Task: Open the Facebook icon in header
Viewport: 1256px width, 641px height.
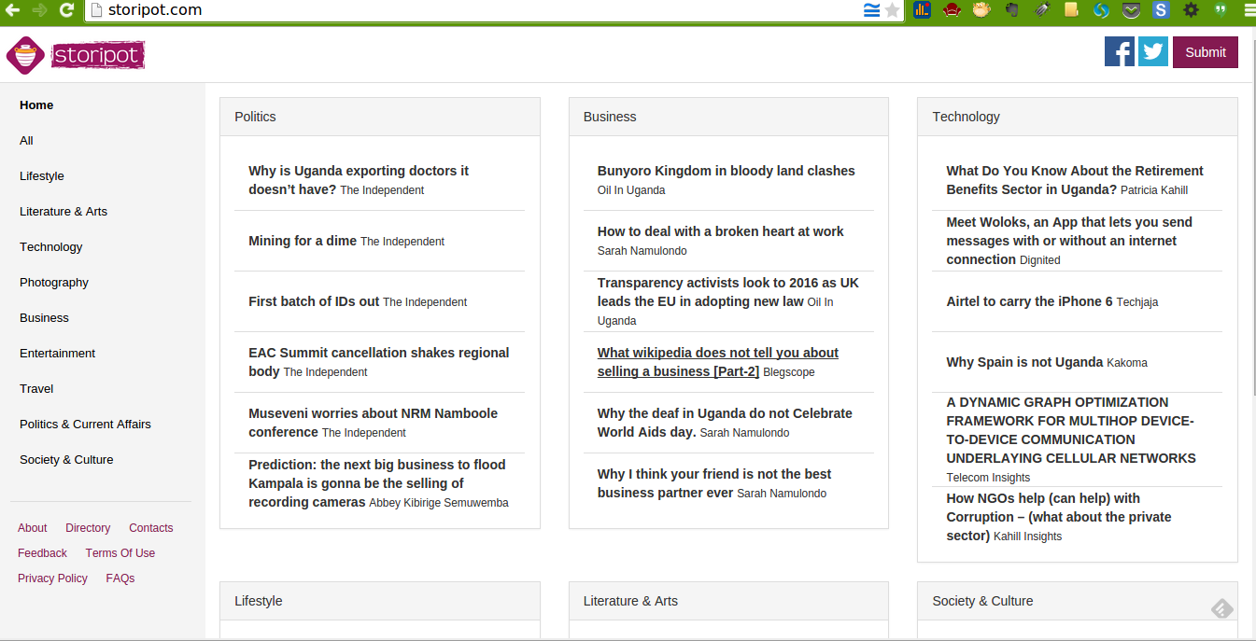Action: pyautogui.click(x=1120, y=51)
